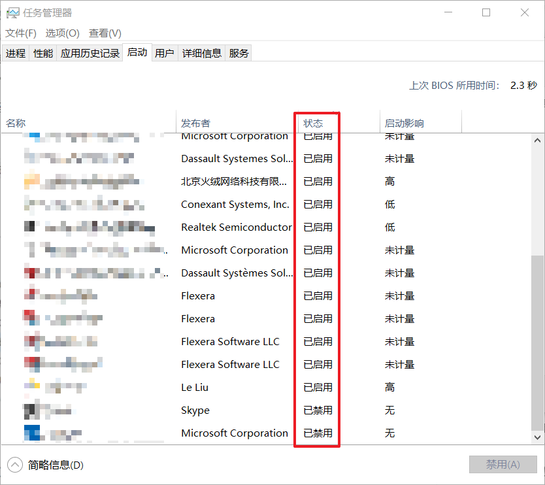Open the 文件(F) menu

click(x=20, y=33)
